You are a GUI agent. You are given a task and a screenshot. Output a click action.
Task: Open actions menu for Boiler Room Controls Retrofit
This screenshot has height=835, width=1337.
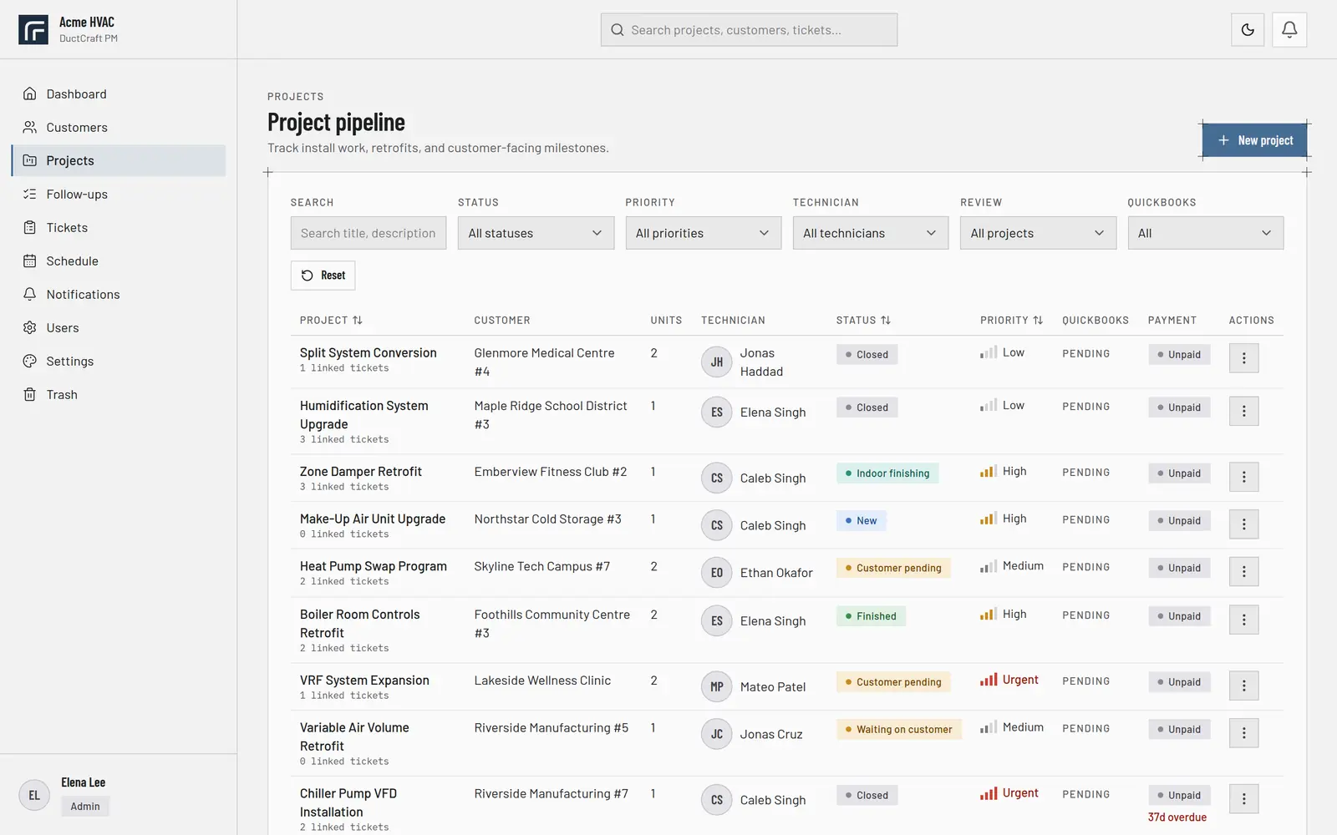(1243, 620)
